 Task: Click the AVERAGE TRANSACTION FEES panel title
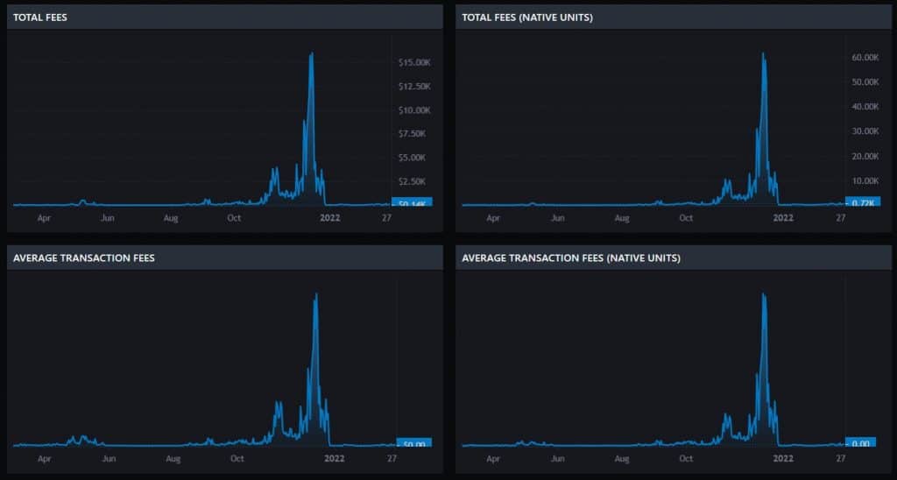pyautogui.click(x=83, y=258)
